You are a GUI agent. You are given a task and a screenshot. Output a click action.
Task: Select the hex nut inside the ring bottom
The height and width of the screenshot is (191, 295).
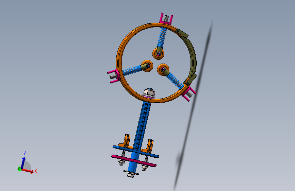tap(149, 93)
